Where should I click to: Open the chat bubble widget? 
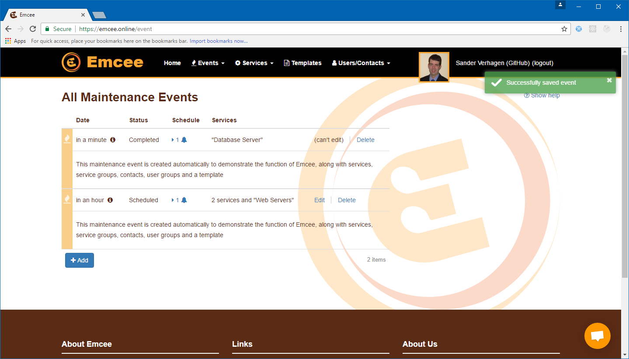point(597,336)
